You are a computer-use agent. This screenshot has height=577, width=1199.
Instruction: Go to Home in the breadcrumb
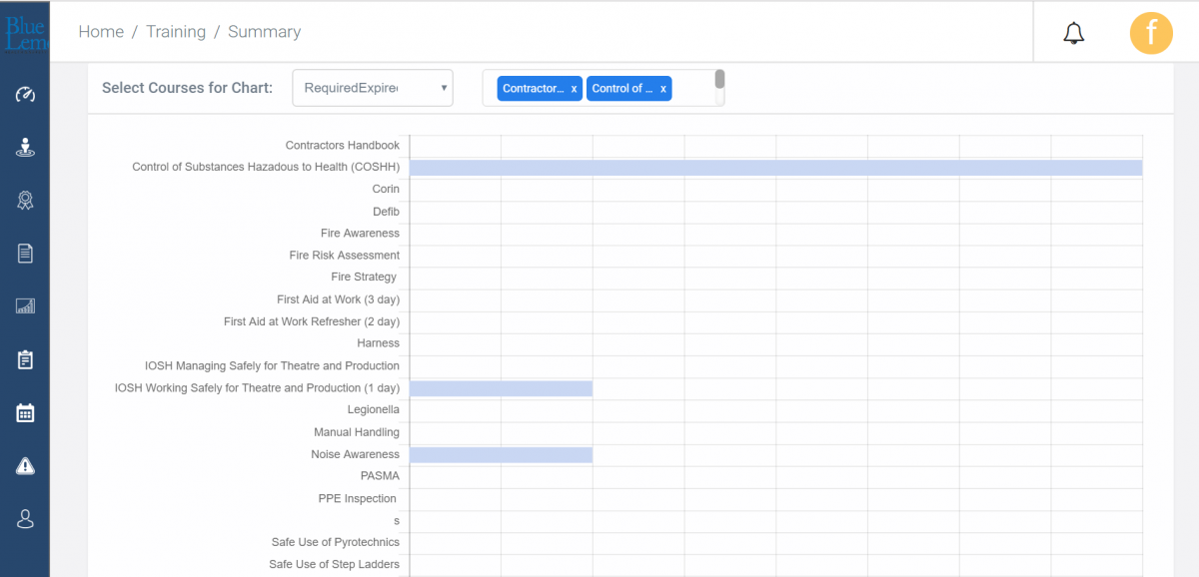click(x=101, y=32)
